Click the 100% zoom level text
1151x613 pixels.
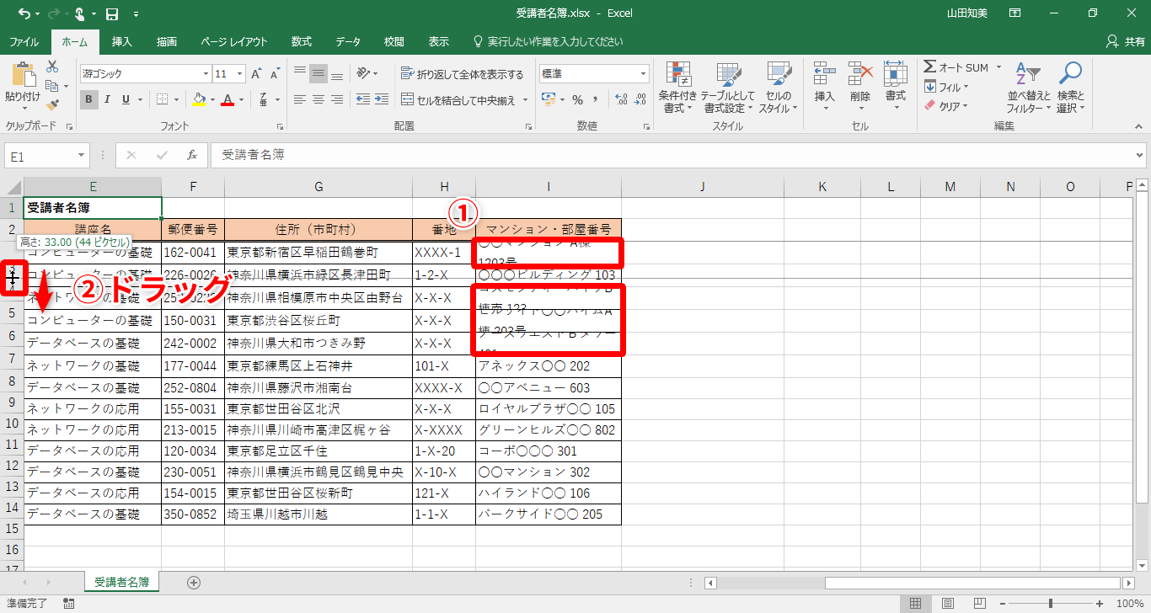pyautogui.click(x=1129, y=603)
